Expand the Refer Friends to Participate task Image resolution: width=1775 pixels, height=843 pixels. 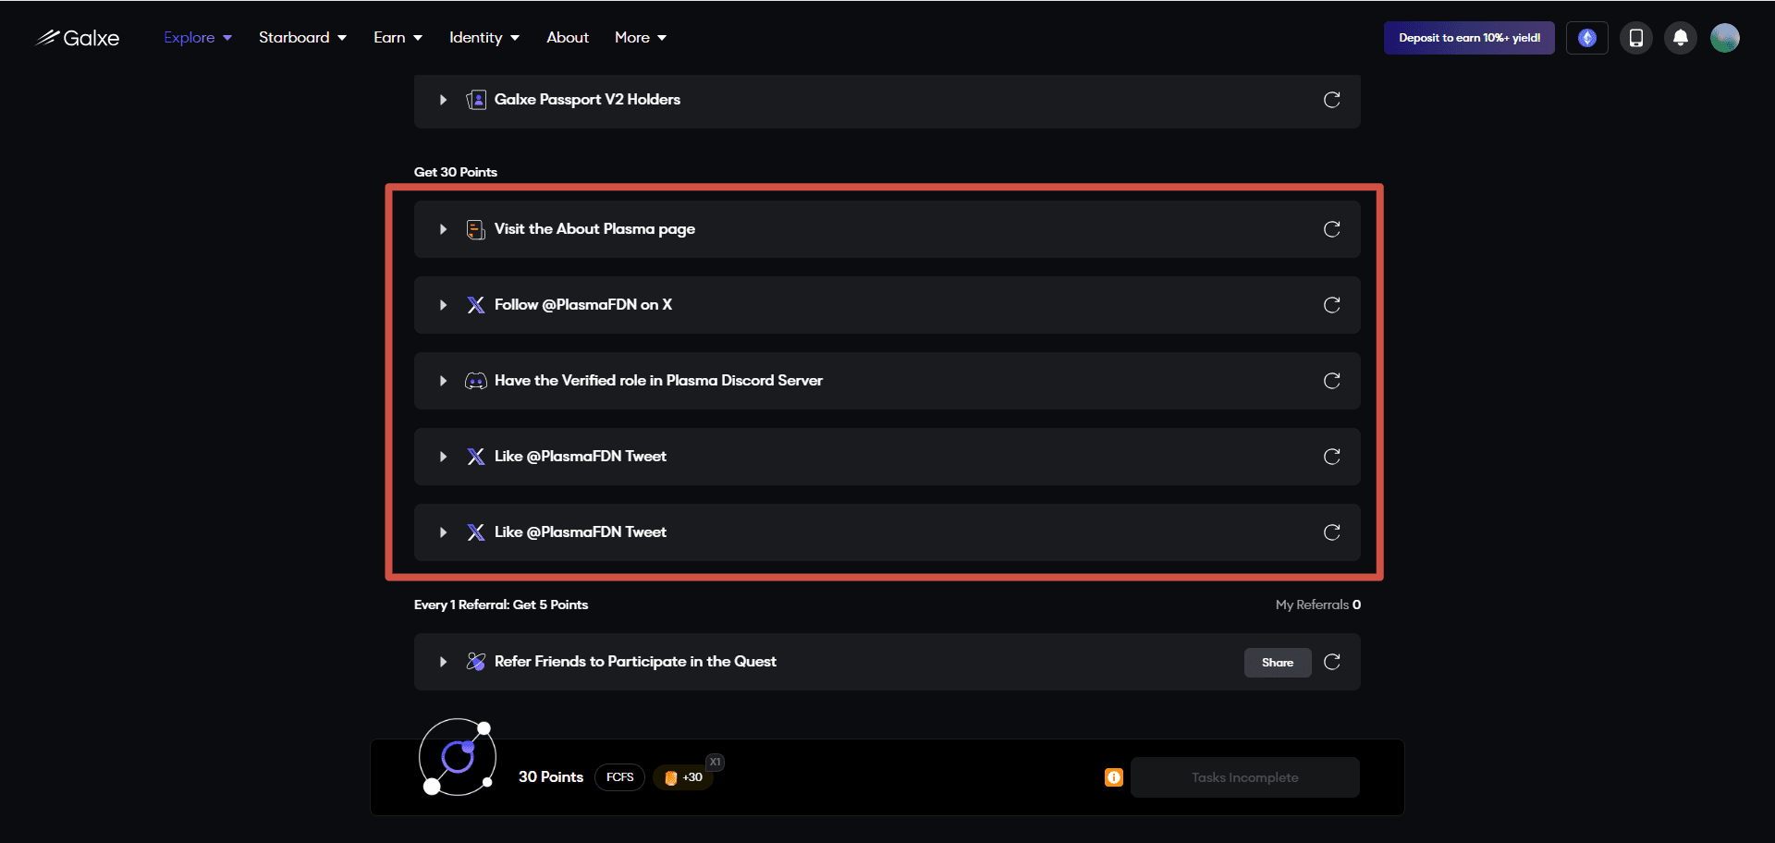tap(443, 662)
